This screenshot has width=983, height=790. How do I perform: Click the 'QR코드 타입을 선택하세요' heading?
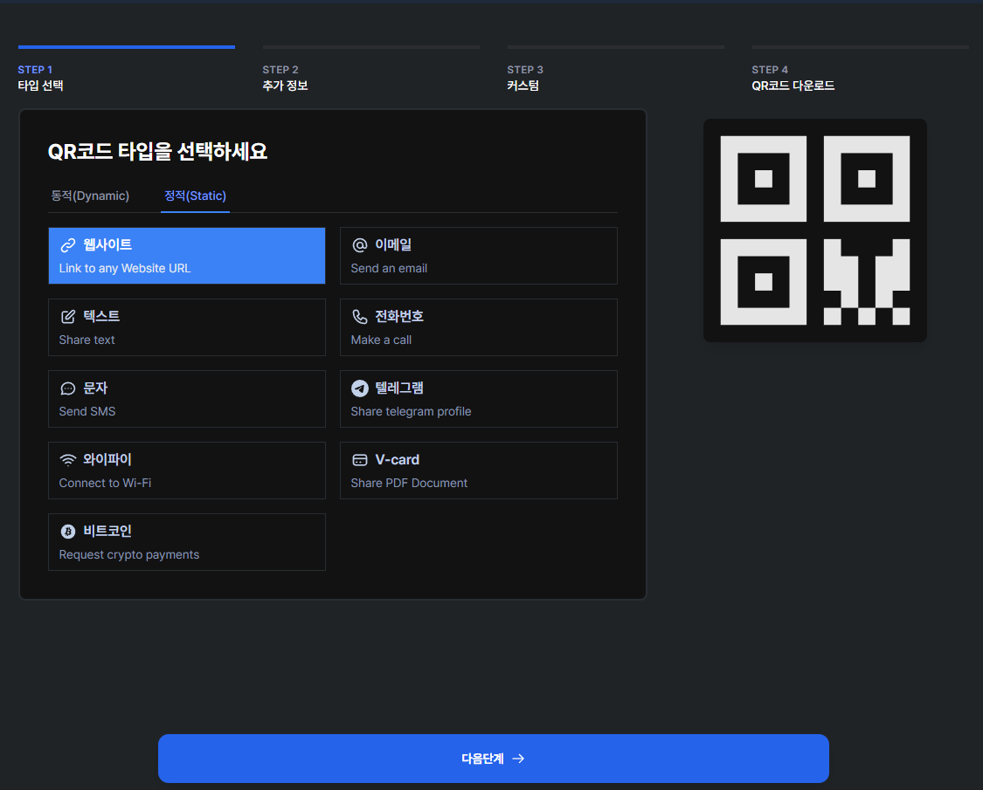(x=158, y=152)
